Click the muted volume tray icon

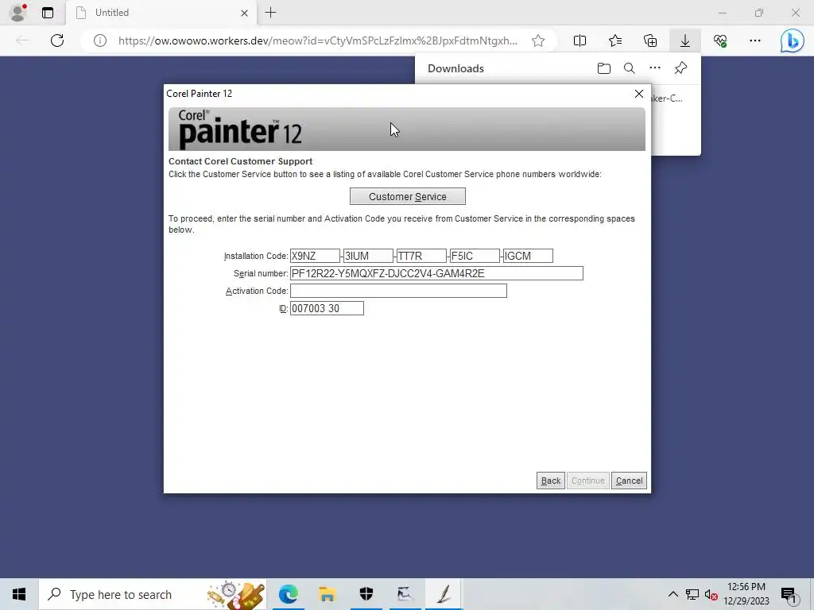pos(711,594)
